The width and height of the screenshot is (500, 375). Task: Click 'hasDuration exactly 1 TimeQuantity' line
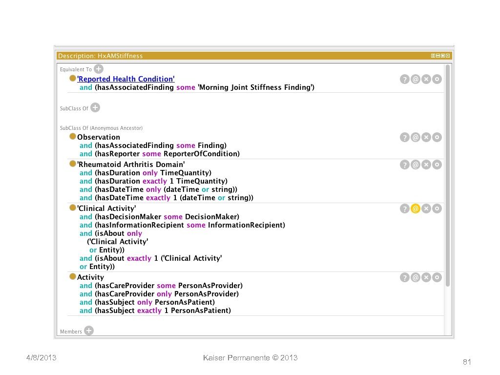(x=153, y=181)
